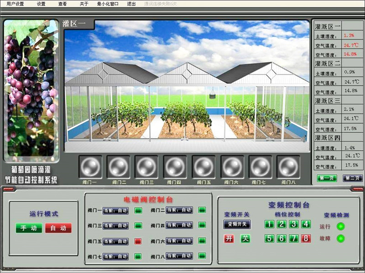Turn on inverter with red 开 button
The image size is (365, 273).
coord(229,238)
